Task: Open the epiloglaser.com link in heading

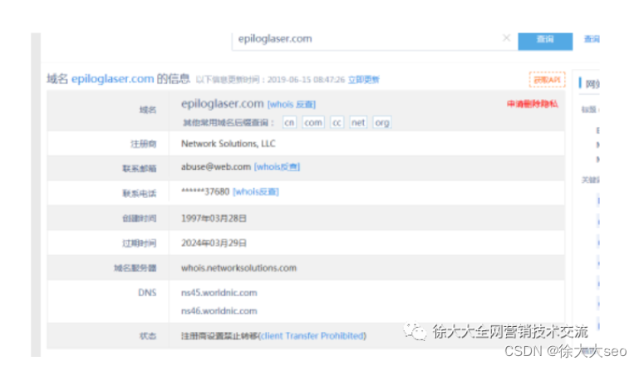Action: click(112, 79)
